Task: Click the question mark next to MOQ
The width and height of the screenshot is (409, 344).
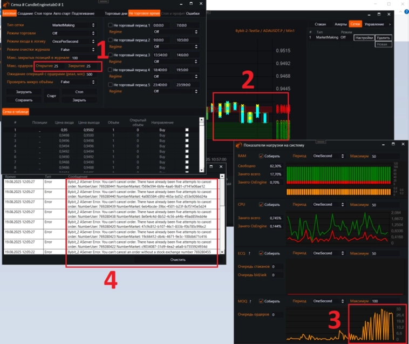Action: pyautogui.click(x=250, y=301)
